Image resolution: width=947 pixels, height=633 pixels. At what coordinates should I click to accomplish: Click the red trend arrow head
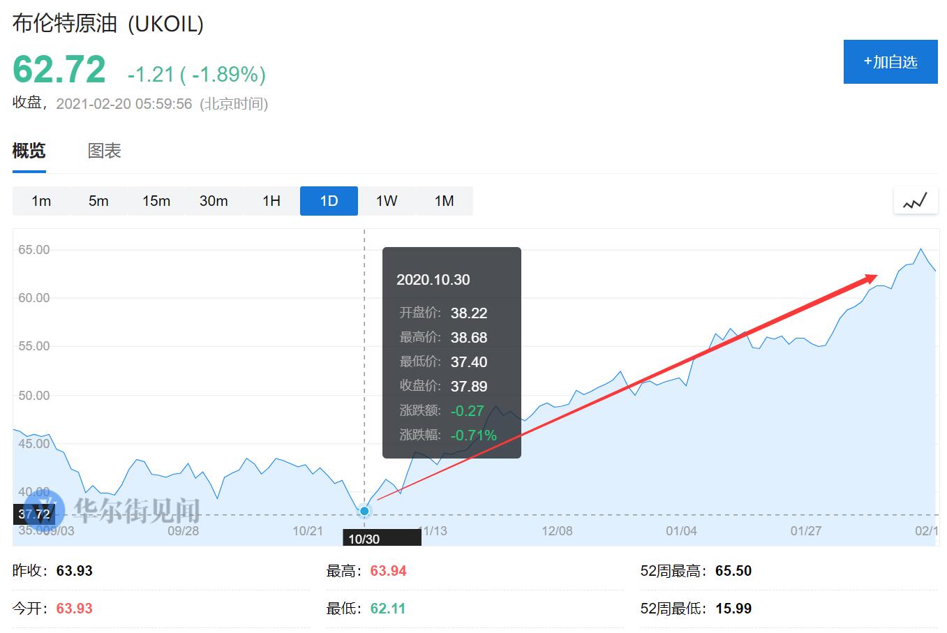pos(871,278)
